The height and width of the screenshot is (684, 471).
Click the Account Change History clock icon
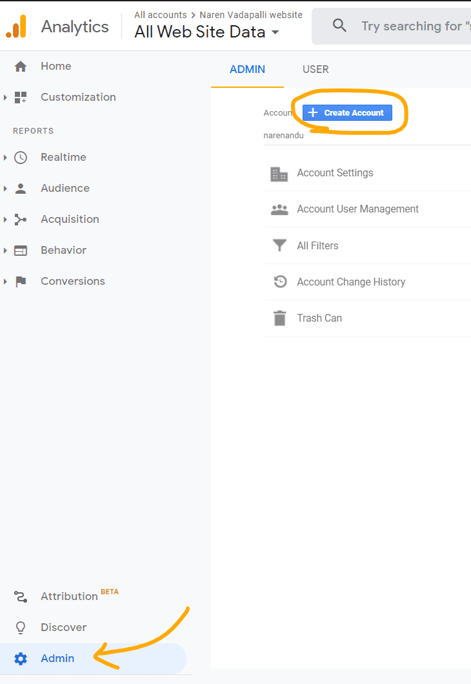280,282
